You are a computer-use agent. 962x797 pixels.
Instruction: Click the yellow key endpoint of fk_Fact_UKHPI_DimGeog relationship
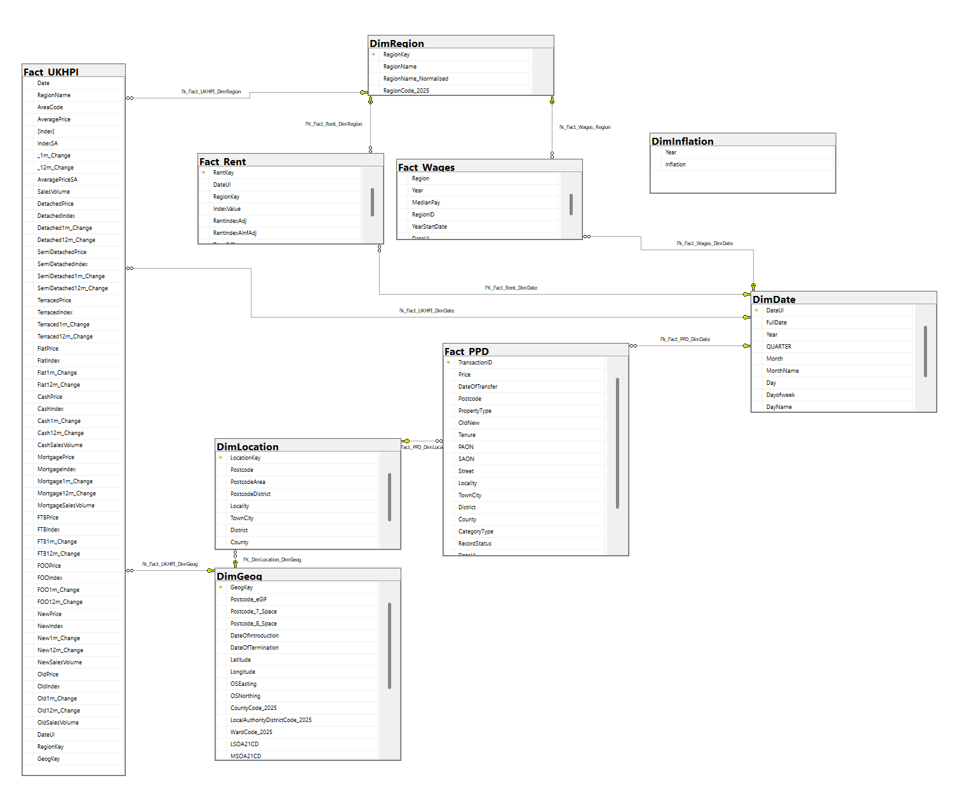click(210, 570)
